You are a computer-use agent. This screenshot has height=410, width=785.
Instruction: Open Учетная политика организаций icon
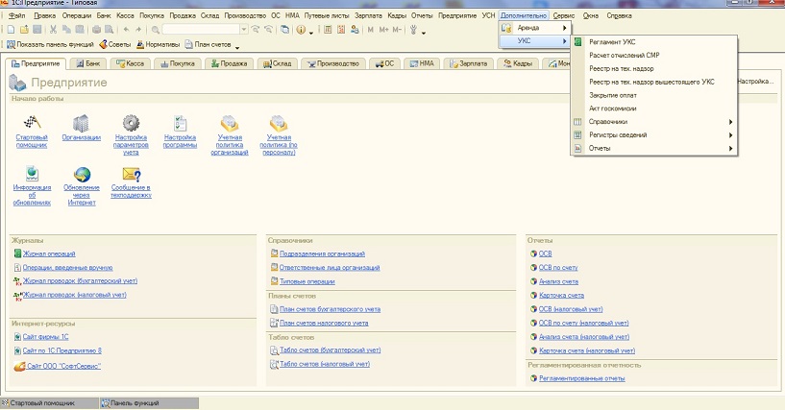click(x=229, y=123)
